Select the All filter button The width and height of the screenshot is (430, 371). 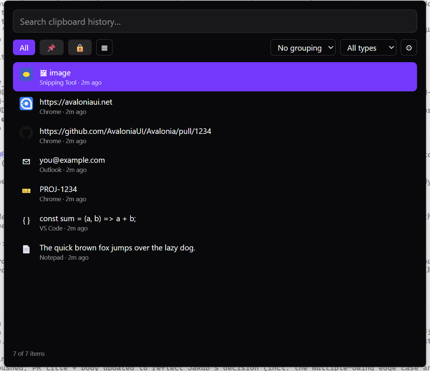[24, 47]
